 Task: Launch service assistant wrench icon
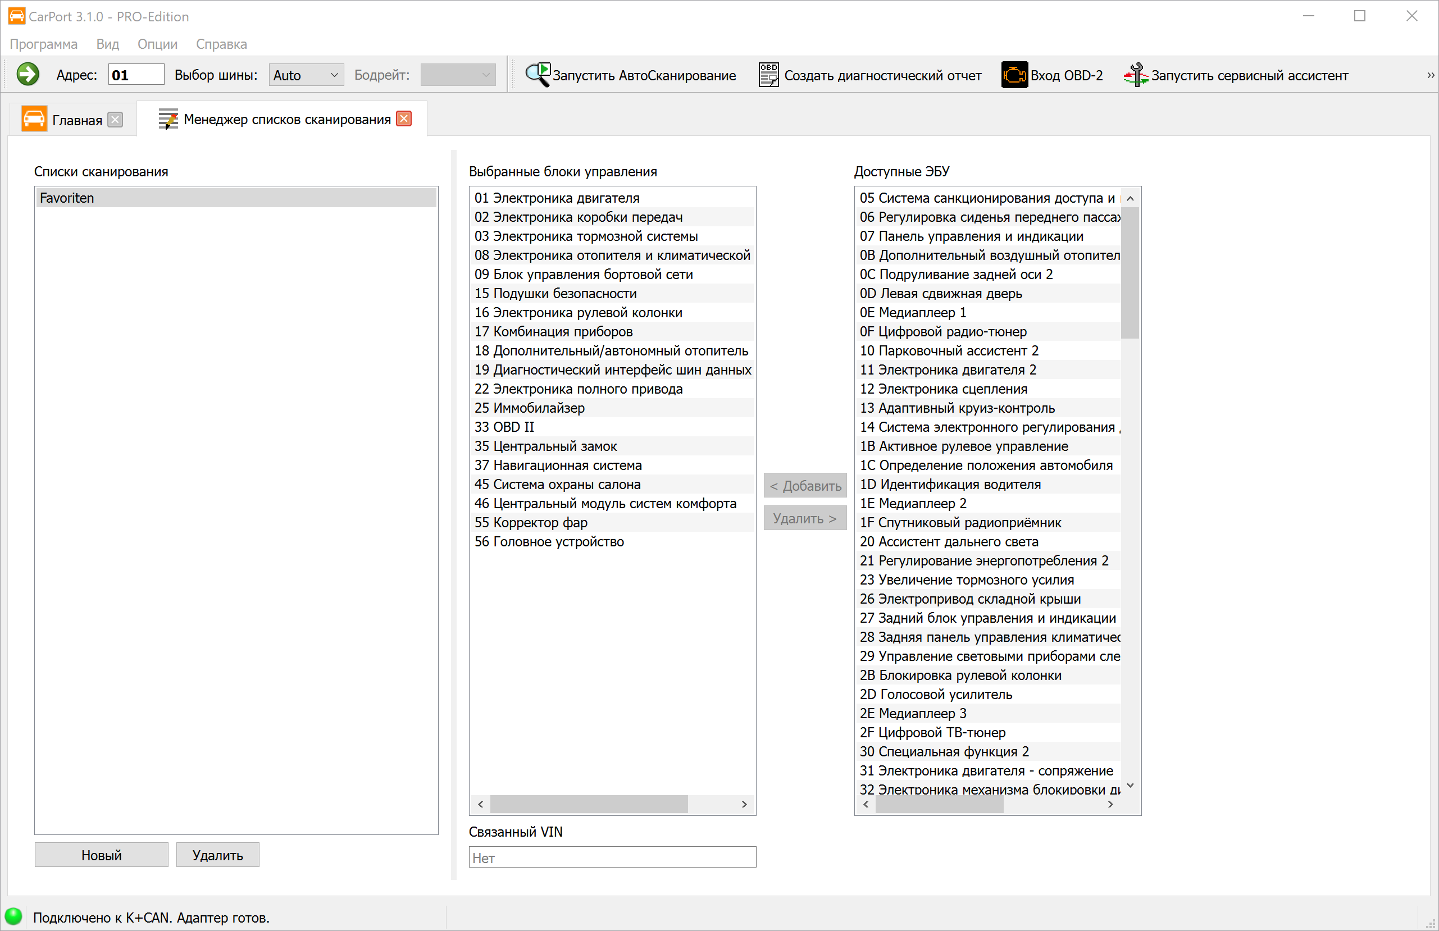click(x=1135, y=75)
